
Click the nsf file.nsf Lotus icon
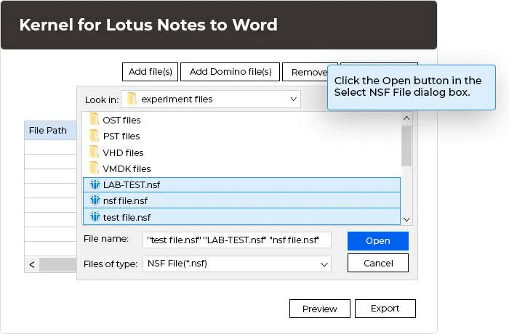pos(95,200)
